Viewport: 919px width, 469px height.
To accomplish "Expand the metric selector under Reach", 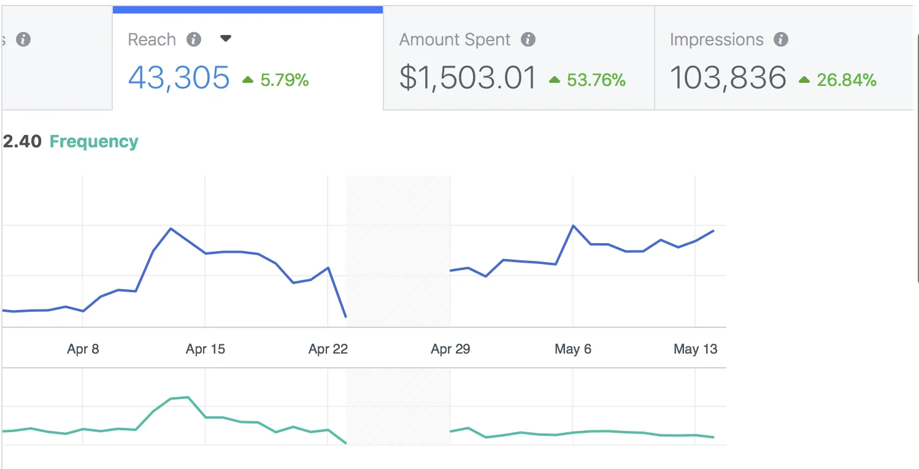I will click(x=225, y=38).
